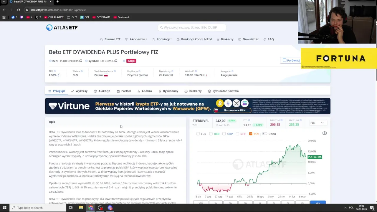Open the browser tab list dropdown arrow
377x212 pixels.
4,2
